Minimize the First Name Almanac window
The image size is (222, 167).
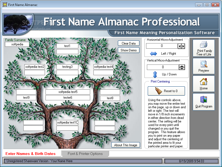[199, 5]
